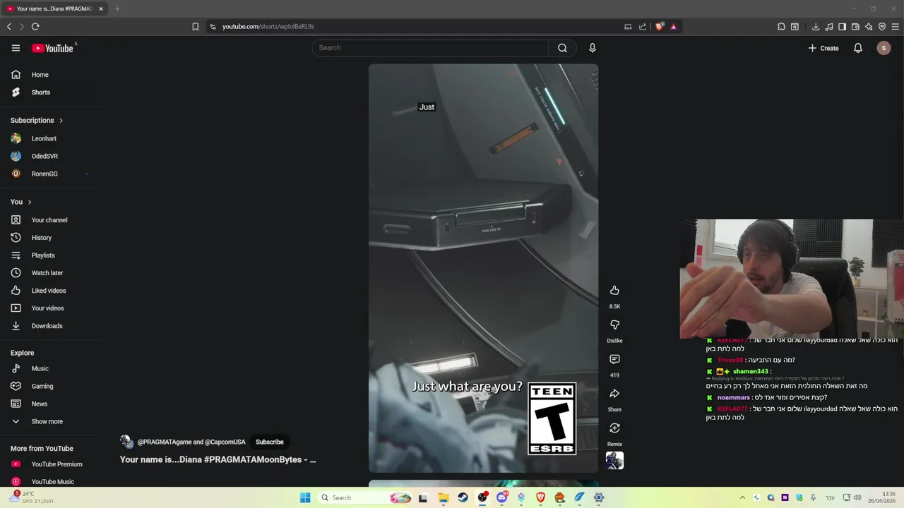Go to Home in the sidebar
The width and height of the screenshot is (904, 508).
(51, 75)
